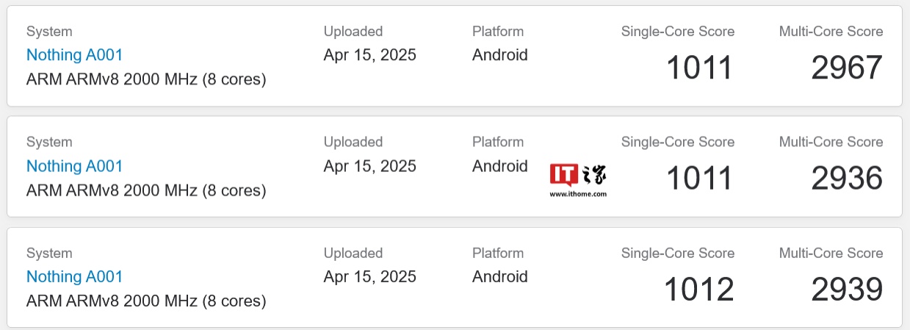Image resolution: width=910 pixels, height=330 pixels.
Task: Click the Apr 15, 2025 date in the 2939 card
Action: [x=369, y=277]
